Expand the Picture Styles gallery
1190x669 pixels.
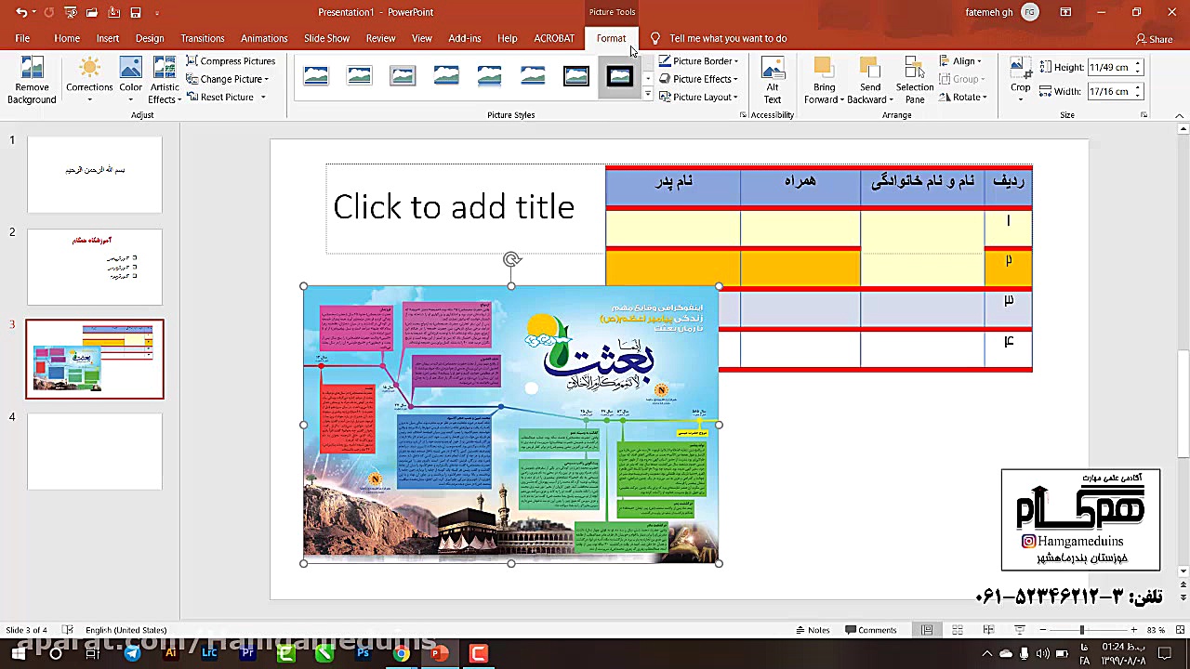click(647, 94)
